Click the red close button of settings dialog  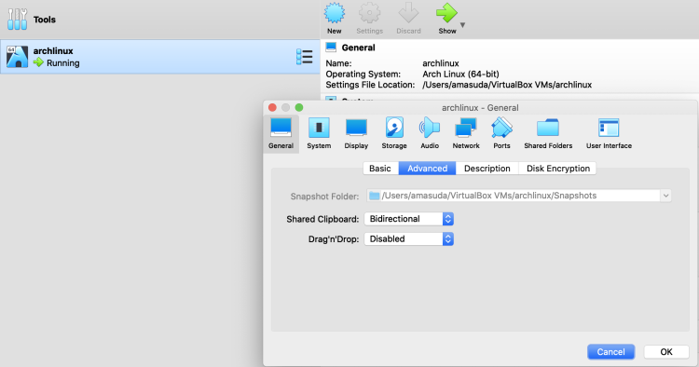click(x=272, y=107)
